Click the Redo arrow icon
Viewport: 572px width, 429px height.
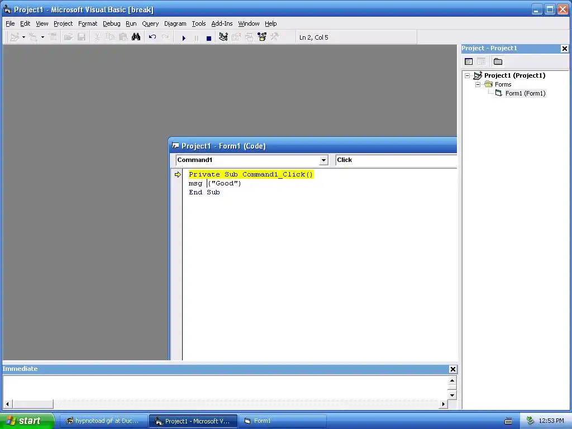165,37
